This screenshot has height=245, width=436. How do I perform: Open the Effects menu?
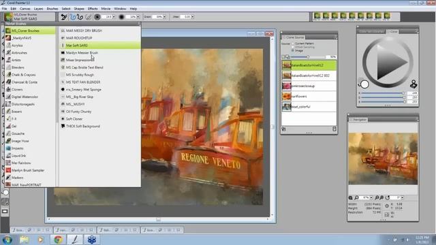93,9
